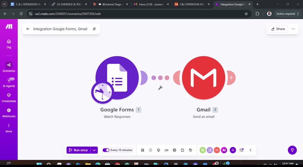Viewport: 303px width, 167px height.
Task: Open scenario settings gear in bottom toolbar
Action: tap(174, 150)
